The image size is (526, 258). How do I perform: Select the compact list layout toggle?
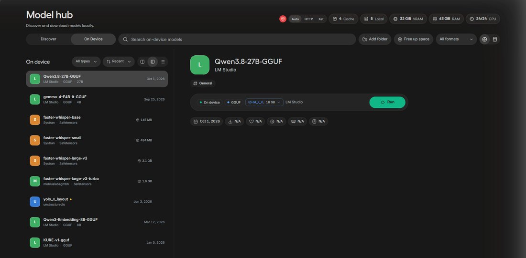(163, 62)
